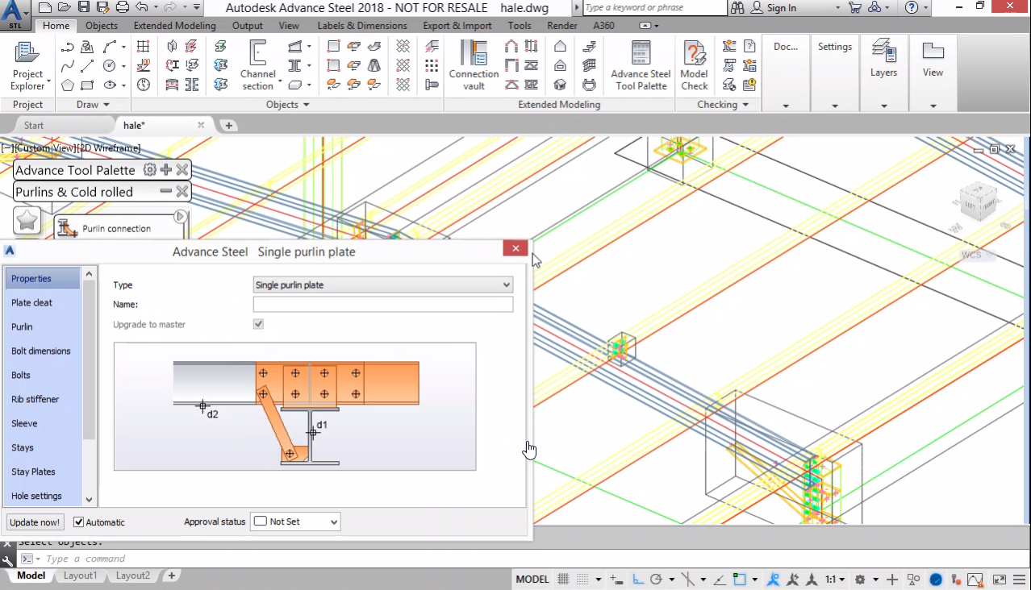
Task: Expand the Objects panel dropdown
Action: (288, 105)
